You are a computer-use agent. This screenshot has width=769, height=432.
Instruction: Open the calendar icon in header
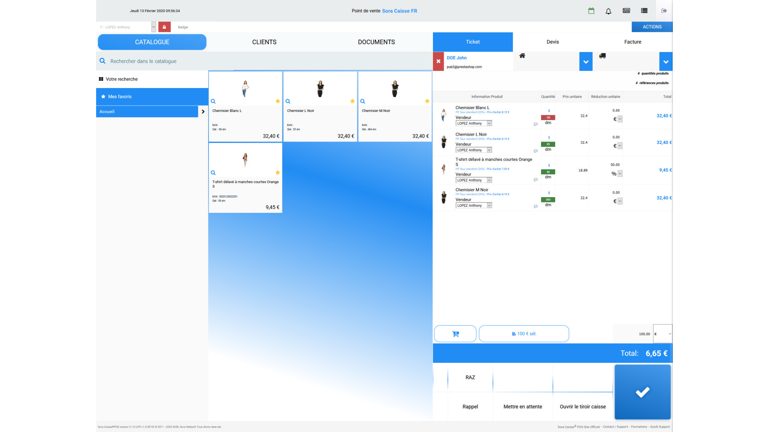(x=591, y=11)
